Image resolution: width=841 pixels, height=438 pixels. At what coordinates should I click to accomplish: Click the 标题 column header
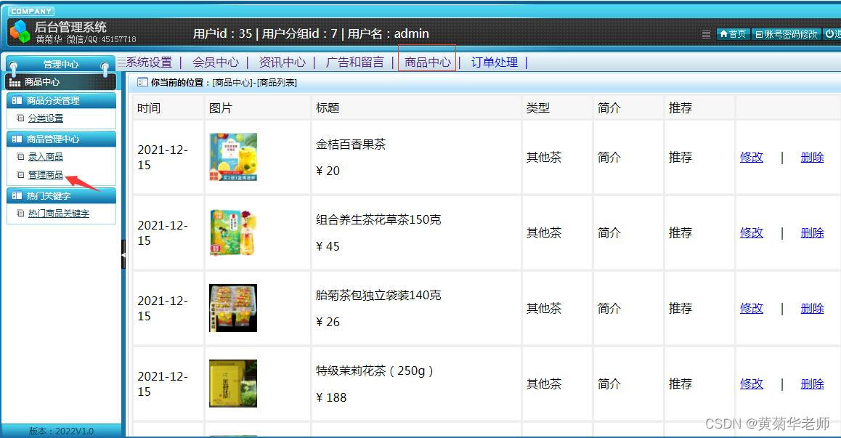pos(327,108)
